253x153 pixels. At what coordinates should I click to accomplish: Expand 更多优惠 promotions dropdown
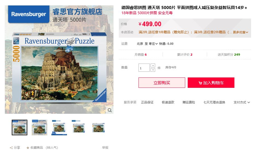tap(240, 32)
